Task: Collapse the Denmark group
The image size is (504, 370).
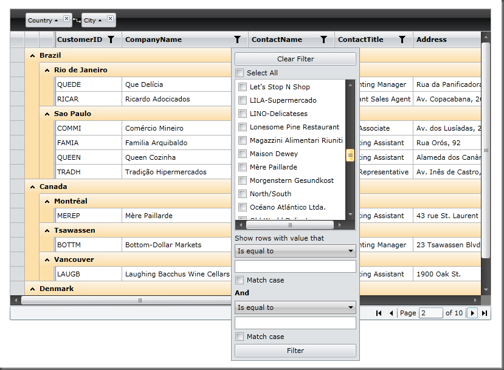Action: click(x=32, y=289)
